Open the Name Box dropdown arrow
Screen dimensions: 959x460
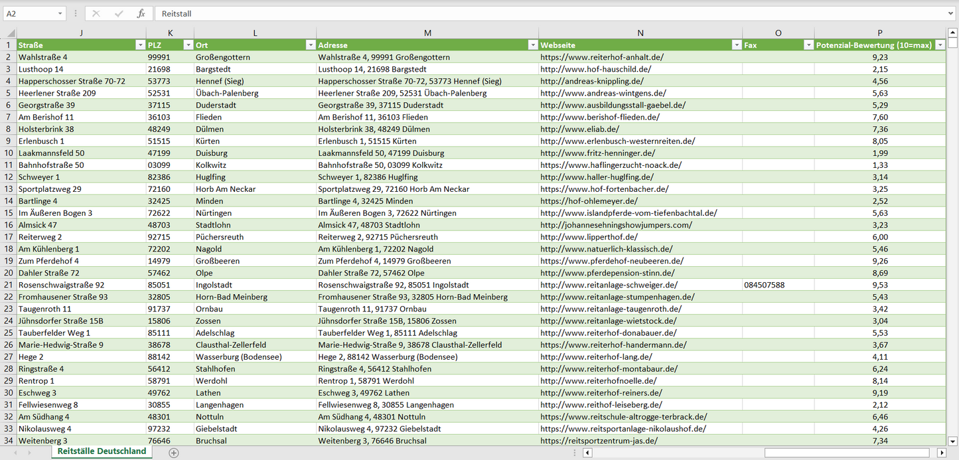point(60,13)
